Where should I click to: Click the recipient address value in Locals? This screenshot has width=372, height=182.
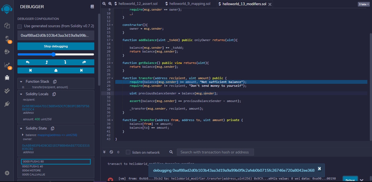tap(56, 108)
